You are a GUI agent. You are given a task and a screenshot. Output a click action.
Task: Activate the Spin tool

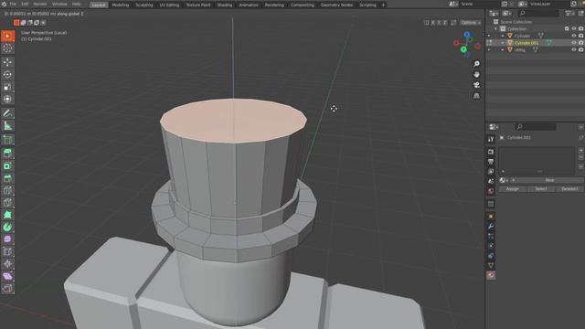(x=7, y=228)
